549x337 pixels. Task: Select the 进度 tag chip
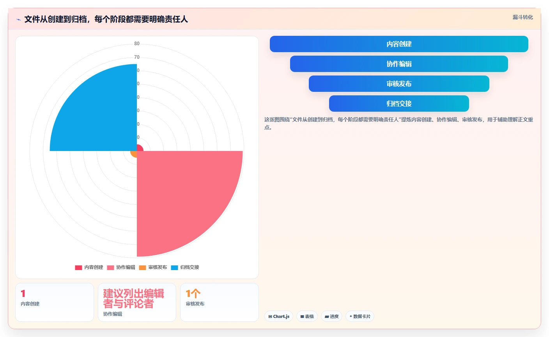[x=332, y=316]
